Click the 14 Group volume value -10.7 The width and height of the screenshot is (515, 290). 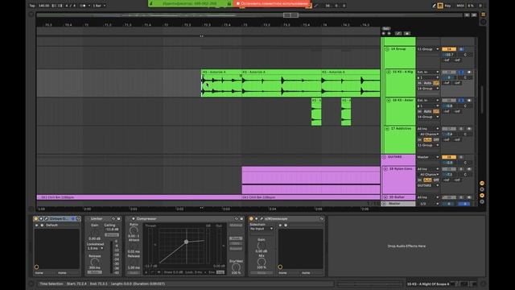(x=449, y=55)
